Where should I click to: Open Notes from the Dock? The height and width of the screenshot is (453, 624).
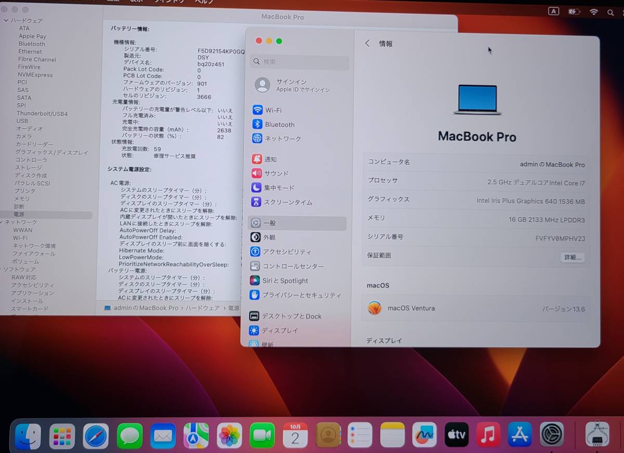[393, 435]
